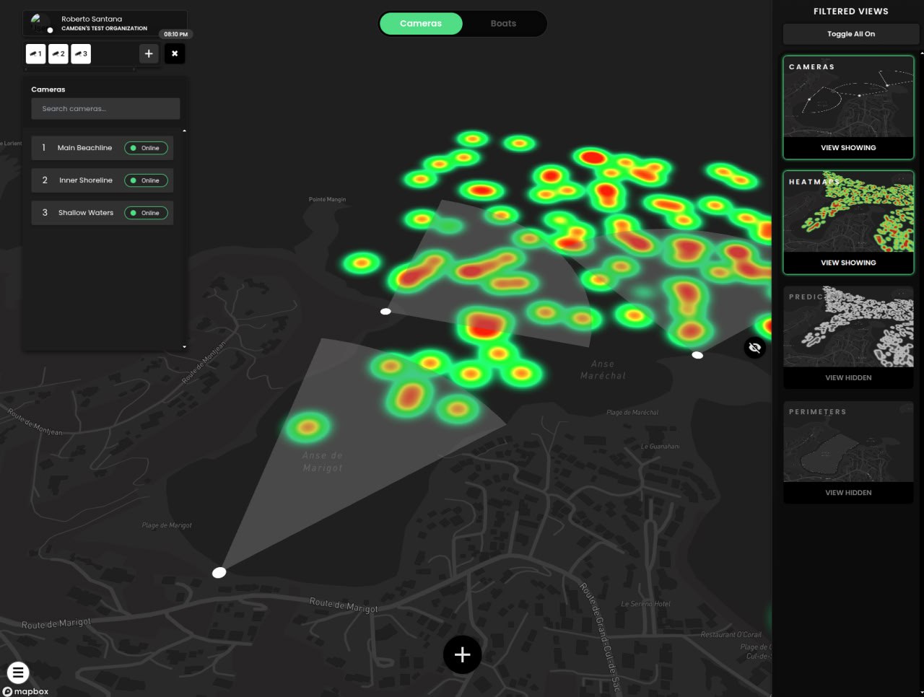Switch to the Boats tab
This screenshot has height=697, width=924.
coord(503,23)
